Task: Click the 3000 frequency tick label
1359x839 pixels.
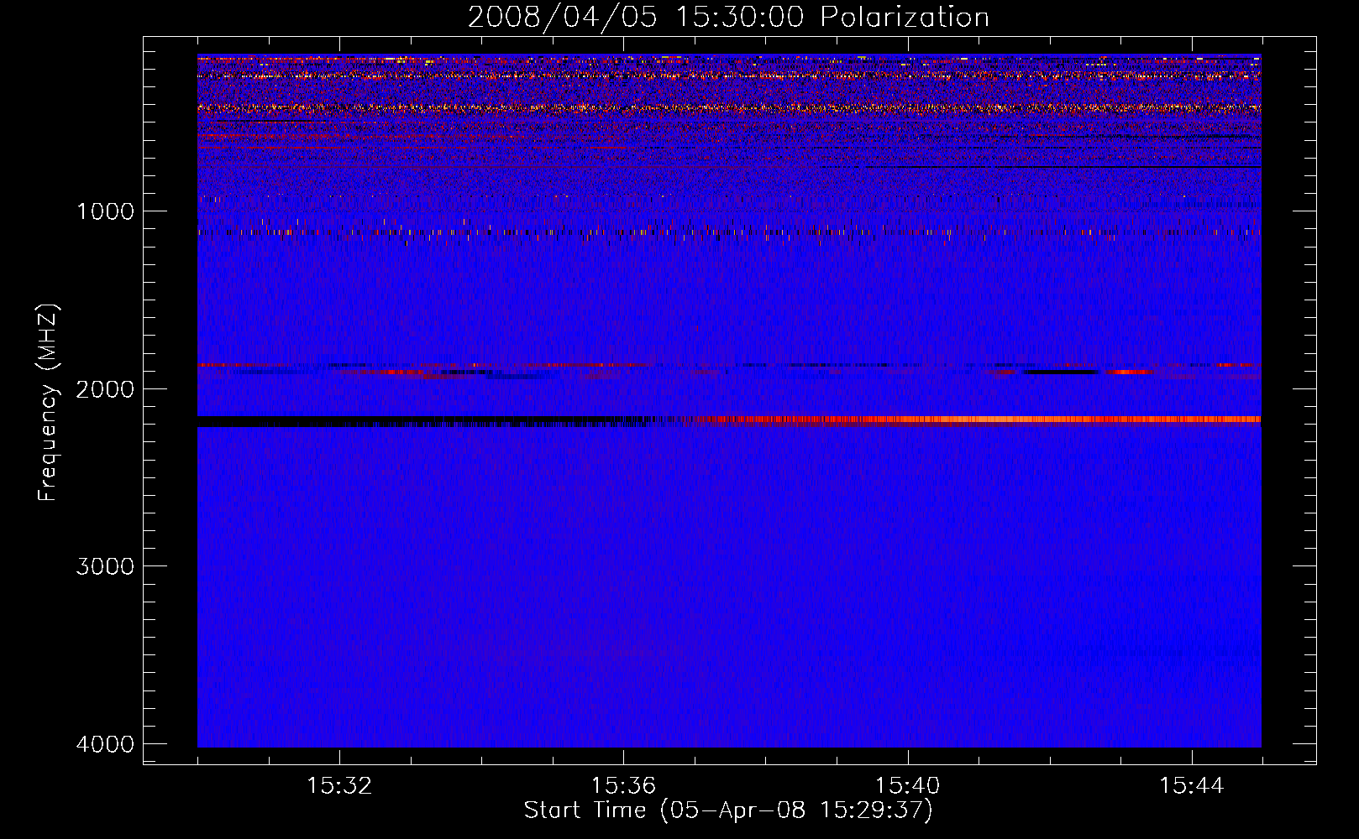Action: click(x=105, y=566)
